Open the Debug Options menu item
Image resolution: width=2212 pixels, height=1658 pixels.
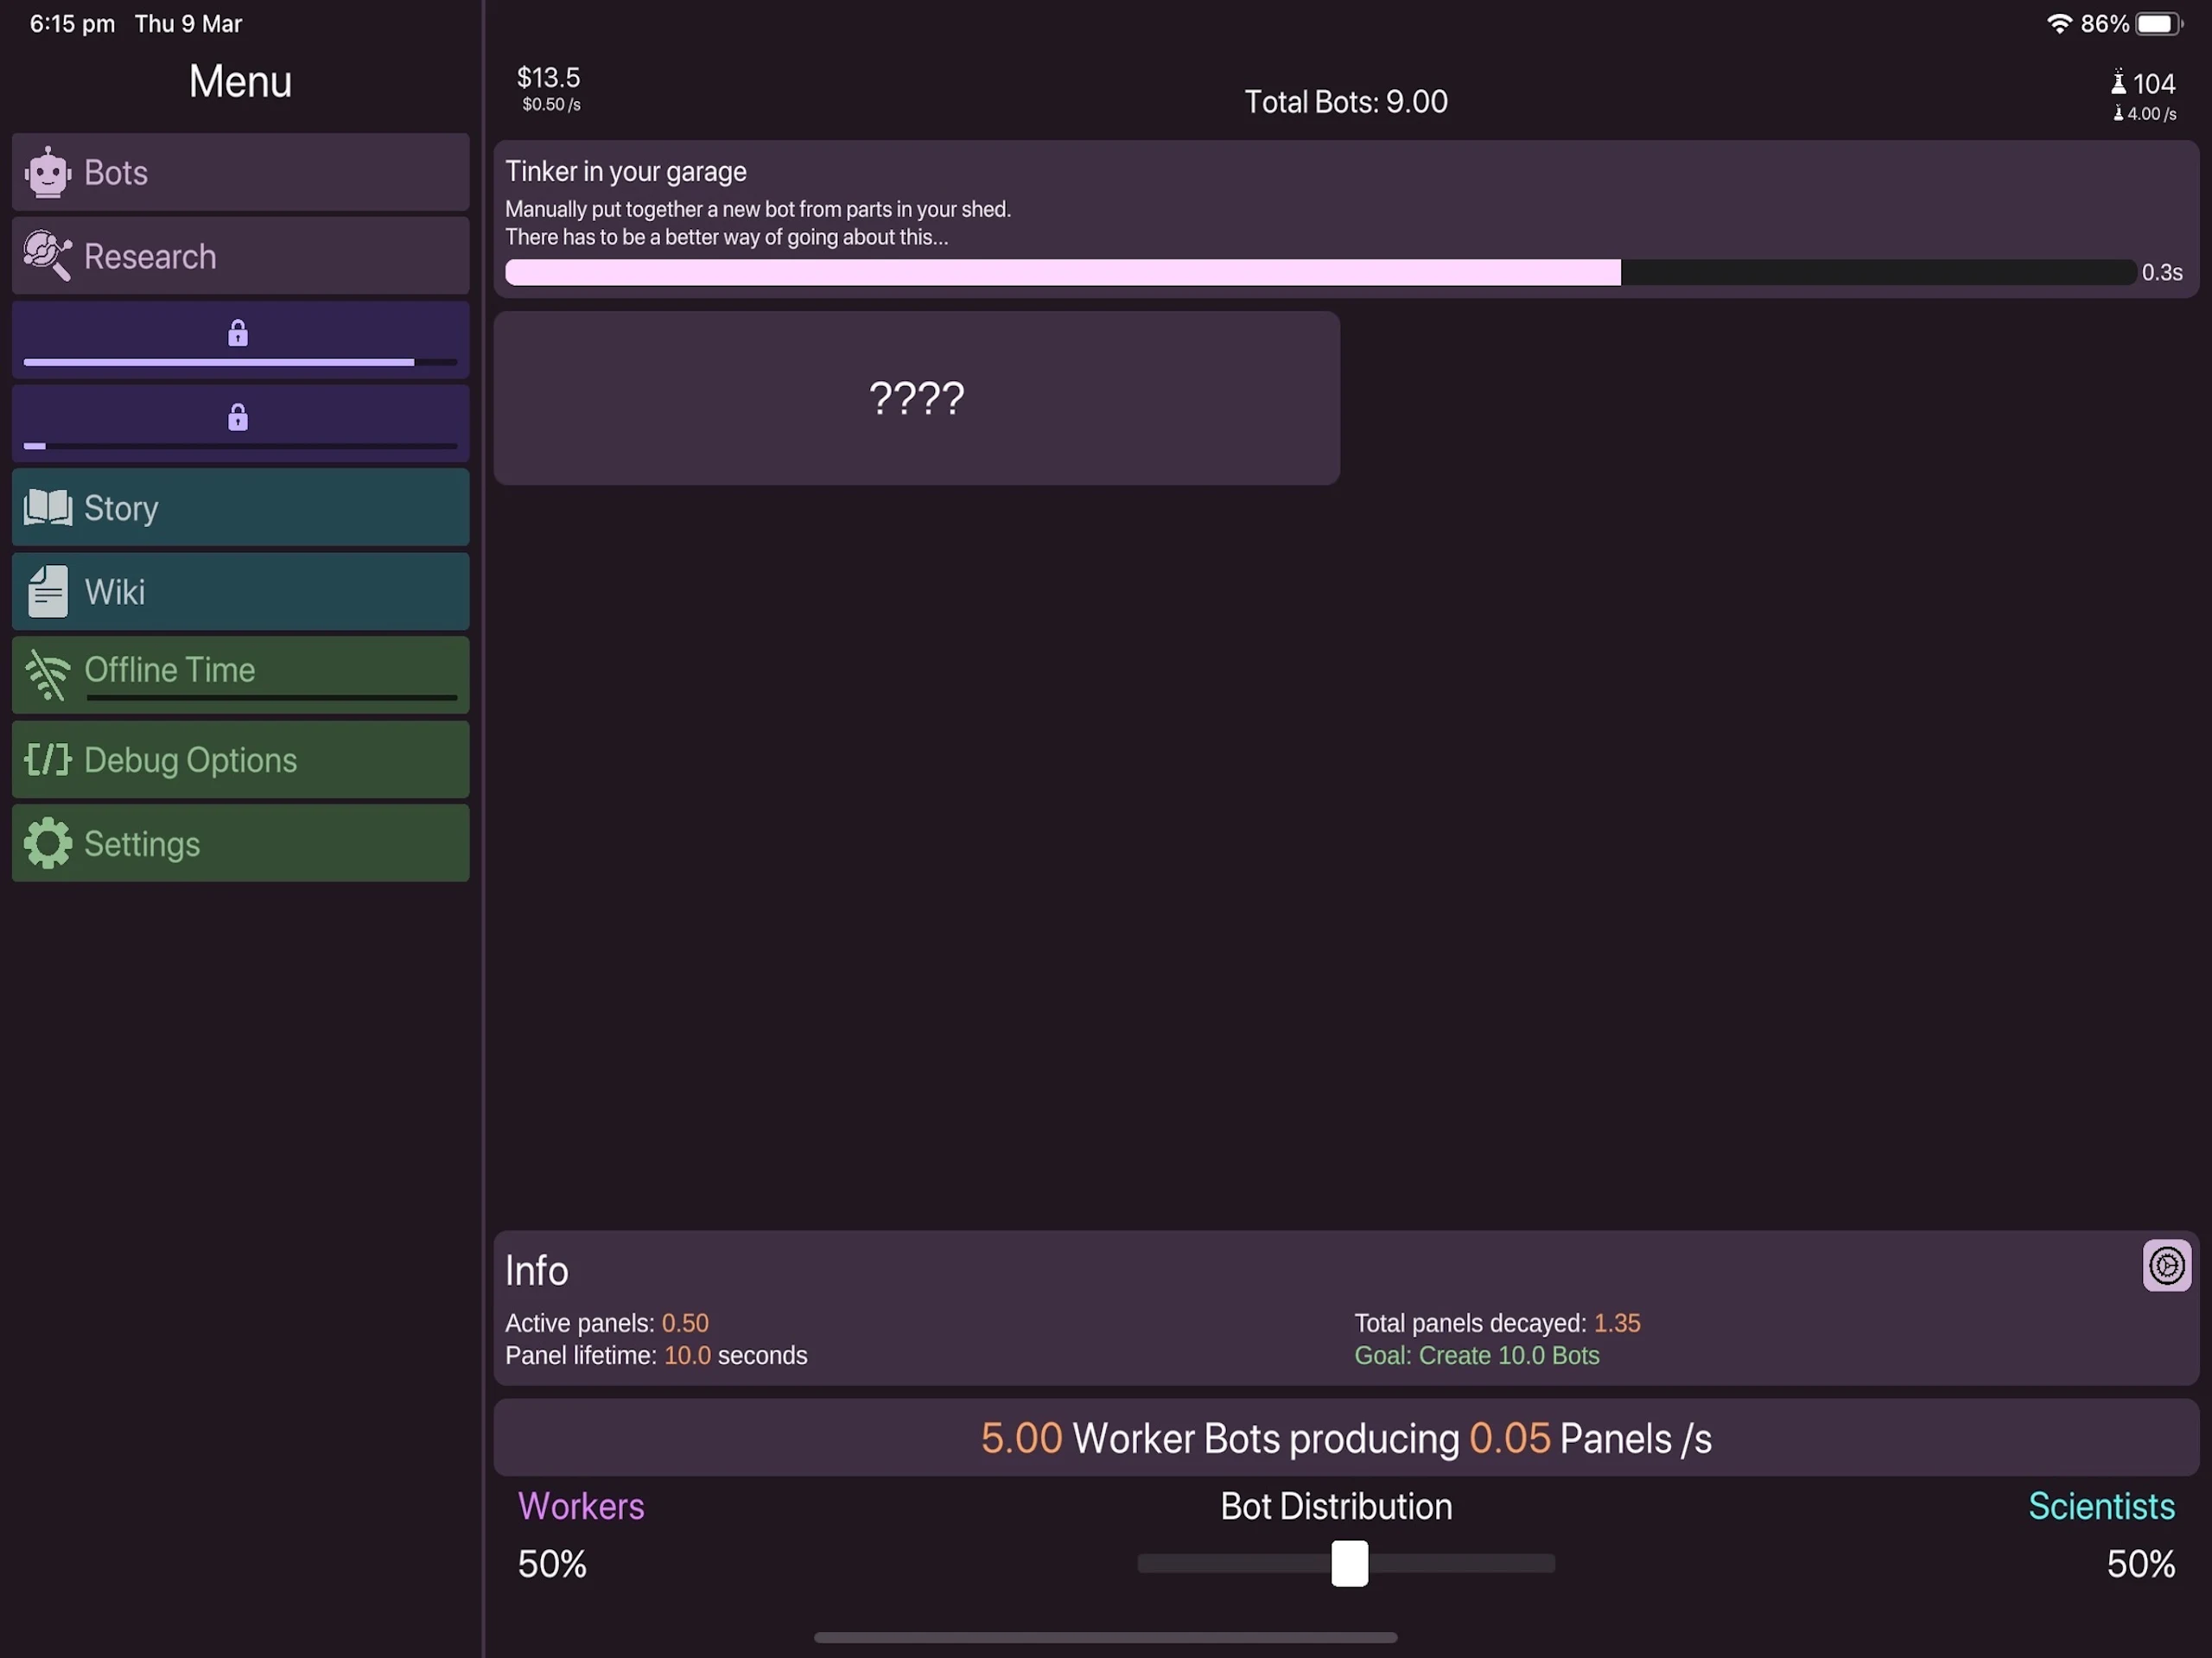click(240, 760)
